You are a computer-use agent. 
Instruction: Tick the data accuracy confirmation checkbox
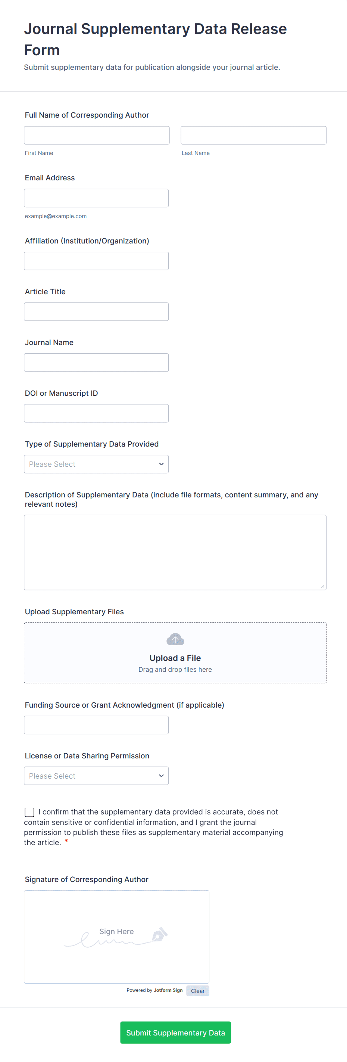point(29,812)
